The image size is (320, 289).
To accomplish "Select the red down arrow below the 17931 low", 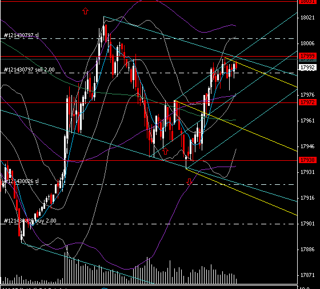I will (x=189, y=182).
